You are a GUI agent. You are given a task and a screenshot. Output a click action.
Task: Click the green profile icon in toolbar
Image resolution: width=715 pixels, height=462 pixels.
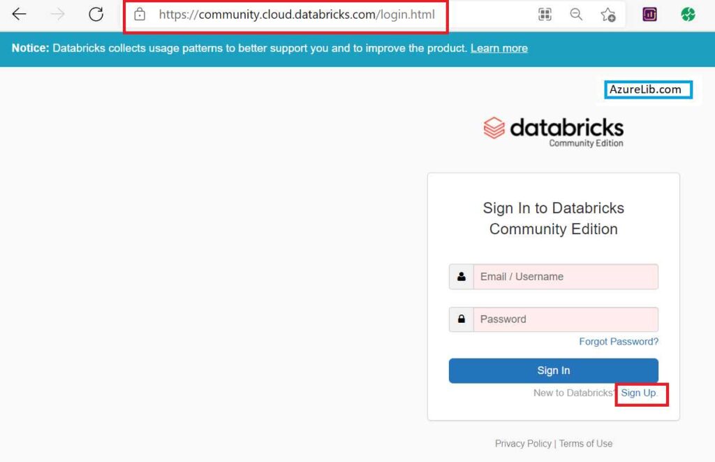tap(688, 15)
